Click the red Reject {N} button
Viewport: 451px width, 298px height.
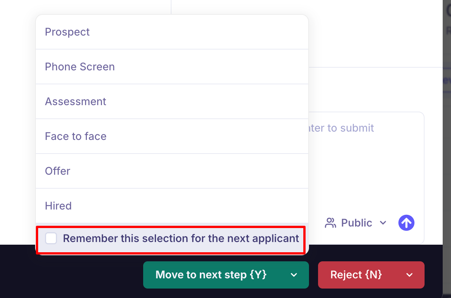(x=356, y=275)
